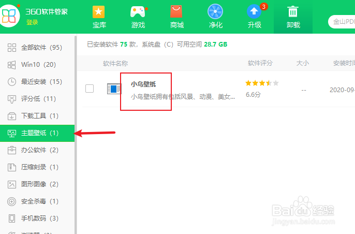This screenshot has width=355, height=234.
Task: Click the 评分低 thumbs-down icon
Action: point(12,99)
